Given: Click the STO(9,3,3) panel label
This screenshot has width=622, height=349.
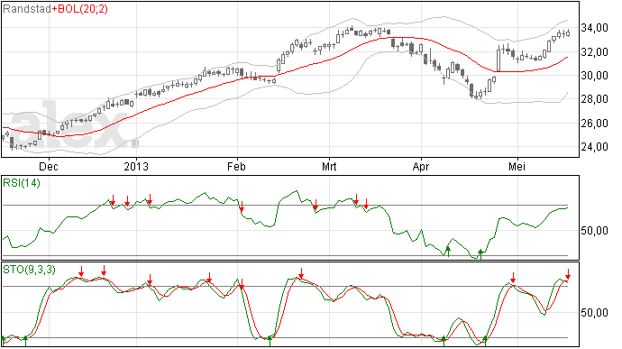Looking at the screenshot, I should tap(29, 270).
